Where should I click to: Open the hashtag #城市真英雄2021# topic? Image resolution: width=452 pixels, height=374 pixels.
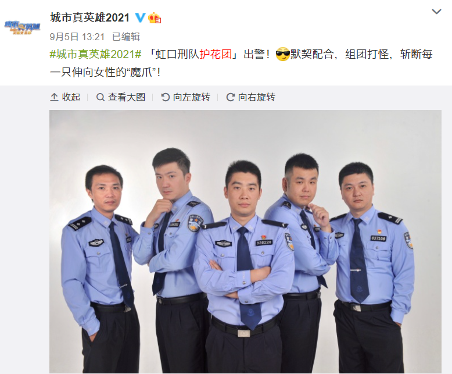pos(95,54)
